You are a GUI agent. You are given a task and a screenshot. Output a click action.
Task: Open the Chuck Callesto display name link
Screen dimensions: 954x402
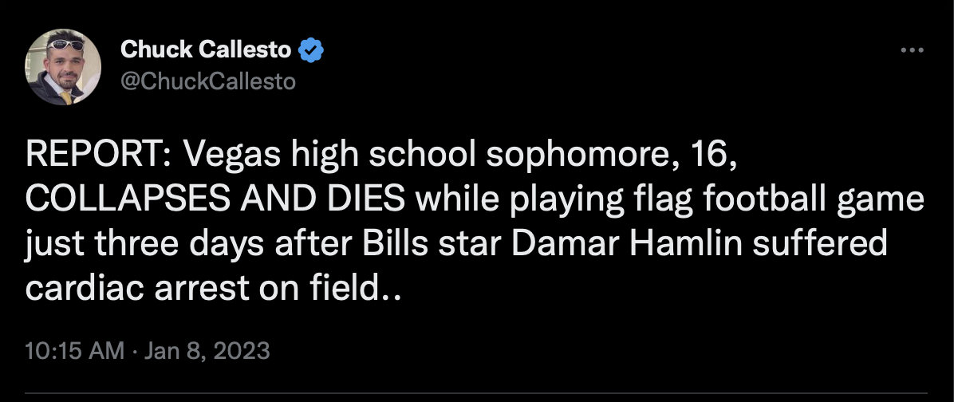206,50
